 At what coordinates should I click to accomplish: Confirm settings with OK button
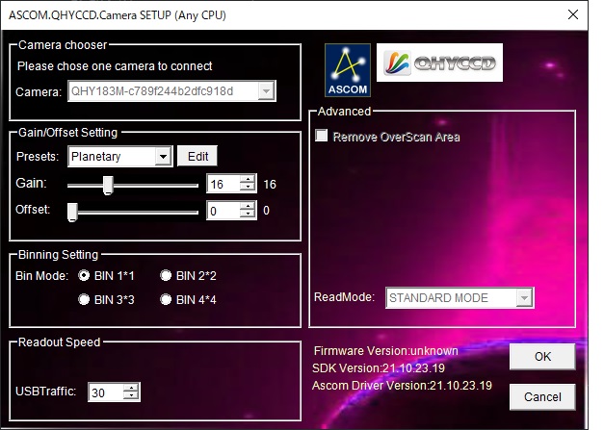[542, 357]
